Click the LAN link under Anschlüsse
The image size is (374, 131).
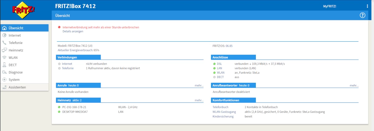pyautogui.click(x=219, y=68)
